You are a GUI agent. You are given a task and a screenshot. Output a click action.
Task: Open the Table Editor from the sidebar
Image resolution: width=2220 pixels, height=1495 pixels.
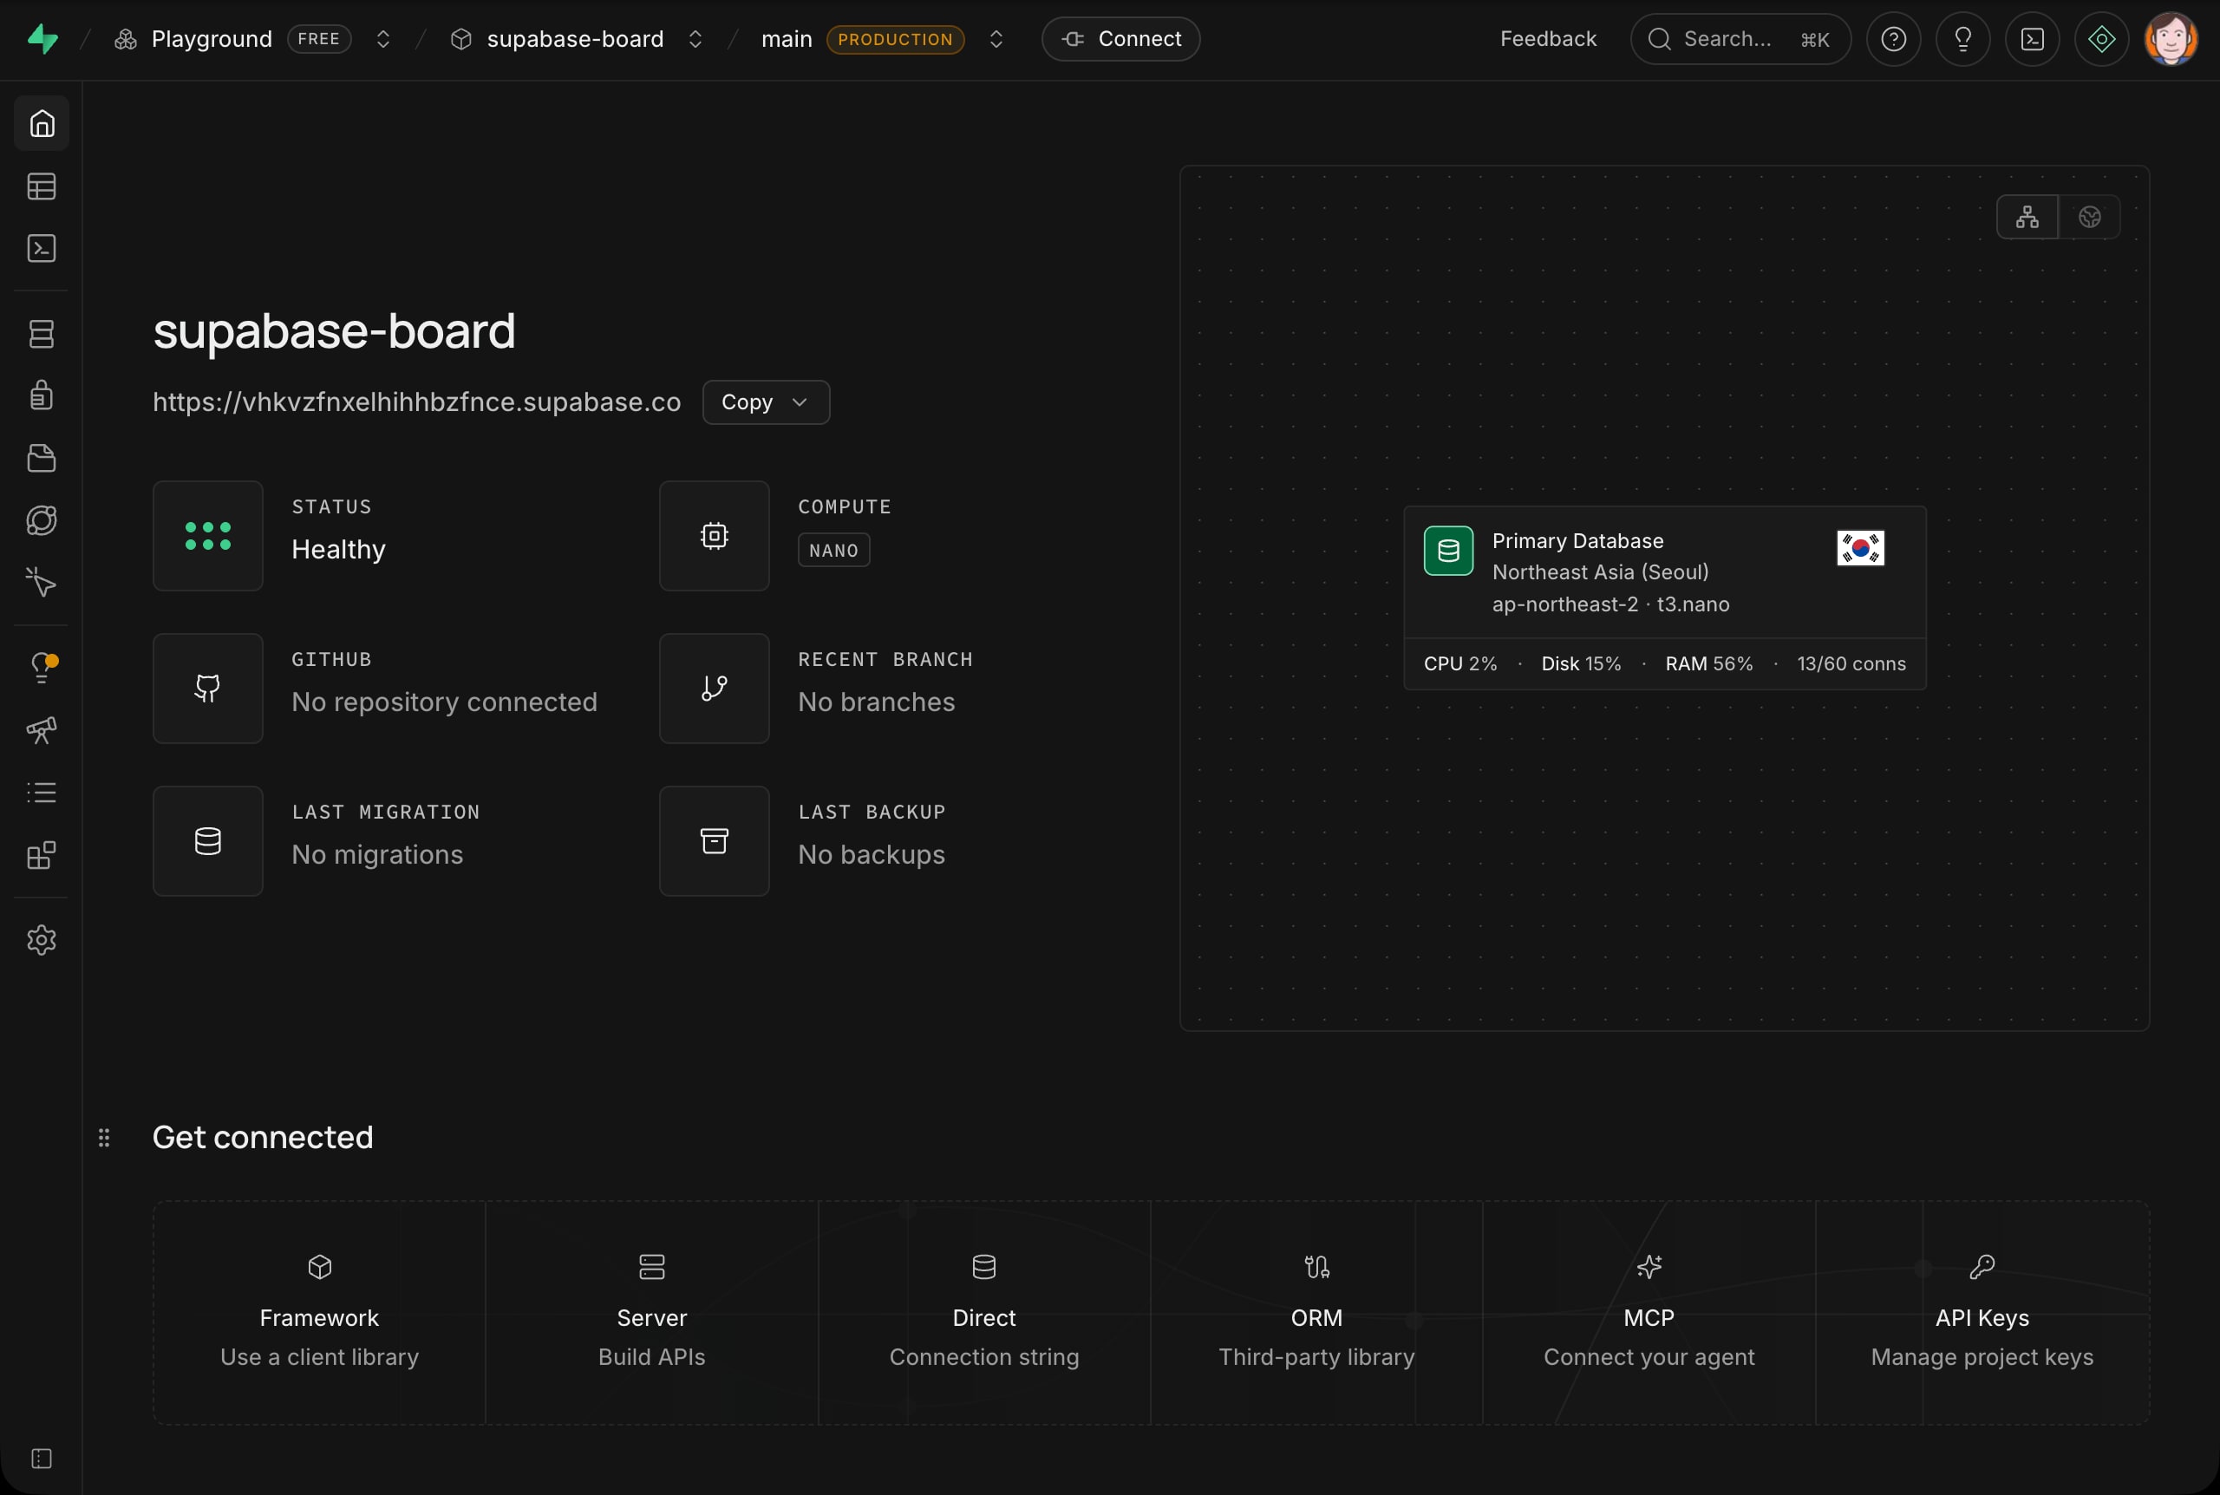click(42, 186)
